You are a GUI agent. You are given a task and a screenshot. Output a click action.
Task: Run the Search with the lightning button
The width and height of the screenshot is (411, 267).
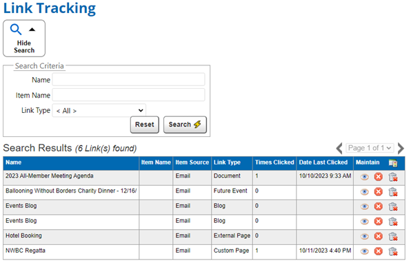coord(185,125)
